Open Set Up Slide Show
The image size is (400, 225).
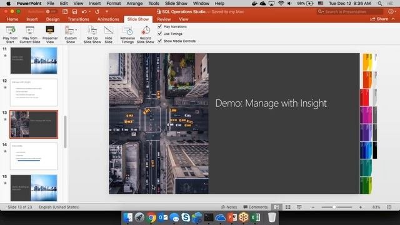tap(92, 34)
